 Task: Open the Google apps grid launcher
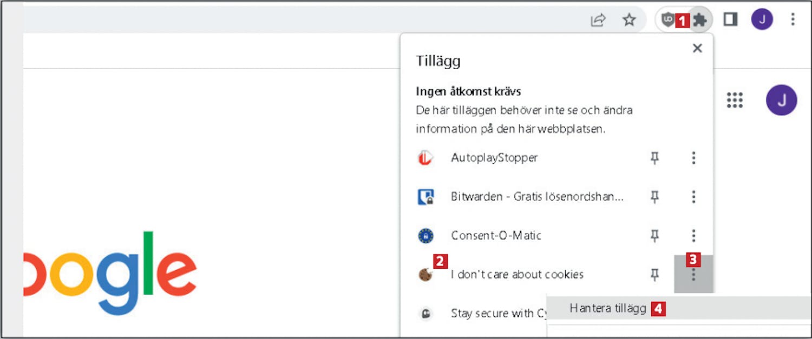(735, 100)
